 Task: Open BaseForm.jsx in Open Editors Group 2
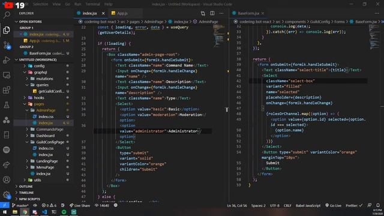point(44,53)
